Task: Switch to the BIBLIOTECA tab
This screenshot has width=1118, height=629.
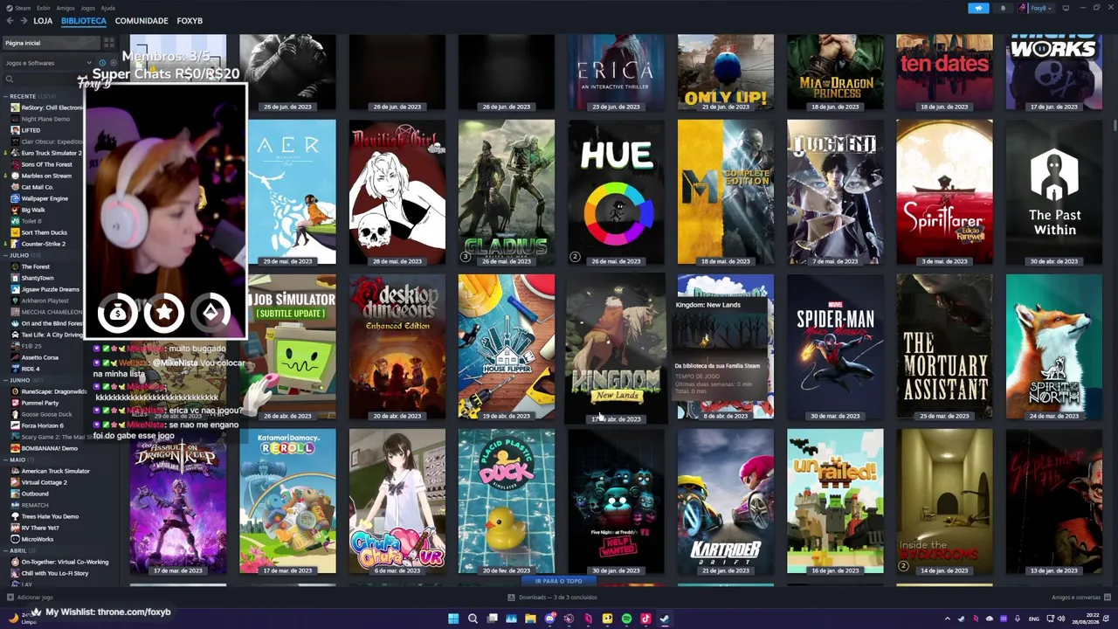Action: pos(84,20)
